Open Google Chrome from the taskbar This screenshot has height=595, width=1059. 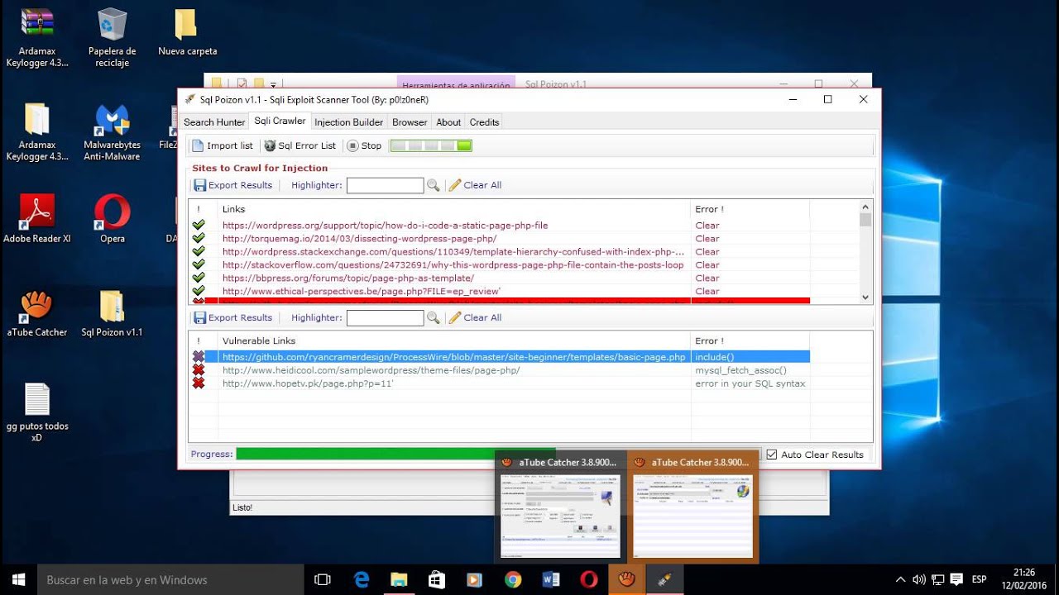point(513,579)
